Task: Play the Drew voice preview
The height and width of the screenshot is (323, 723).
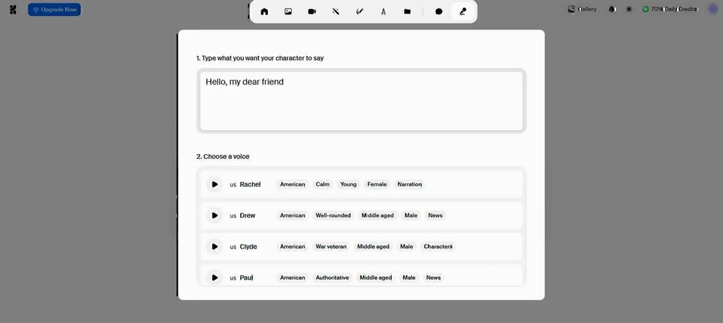Action: point(215,216)
